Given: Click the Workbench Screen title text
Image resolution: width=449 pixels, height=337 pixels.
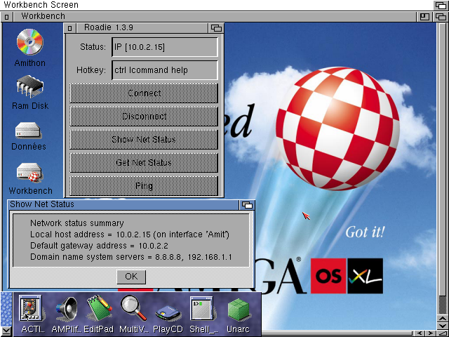Looking at the screenshot, I should [41, 5].
